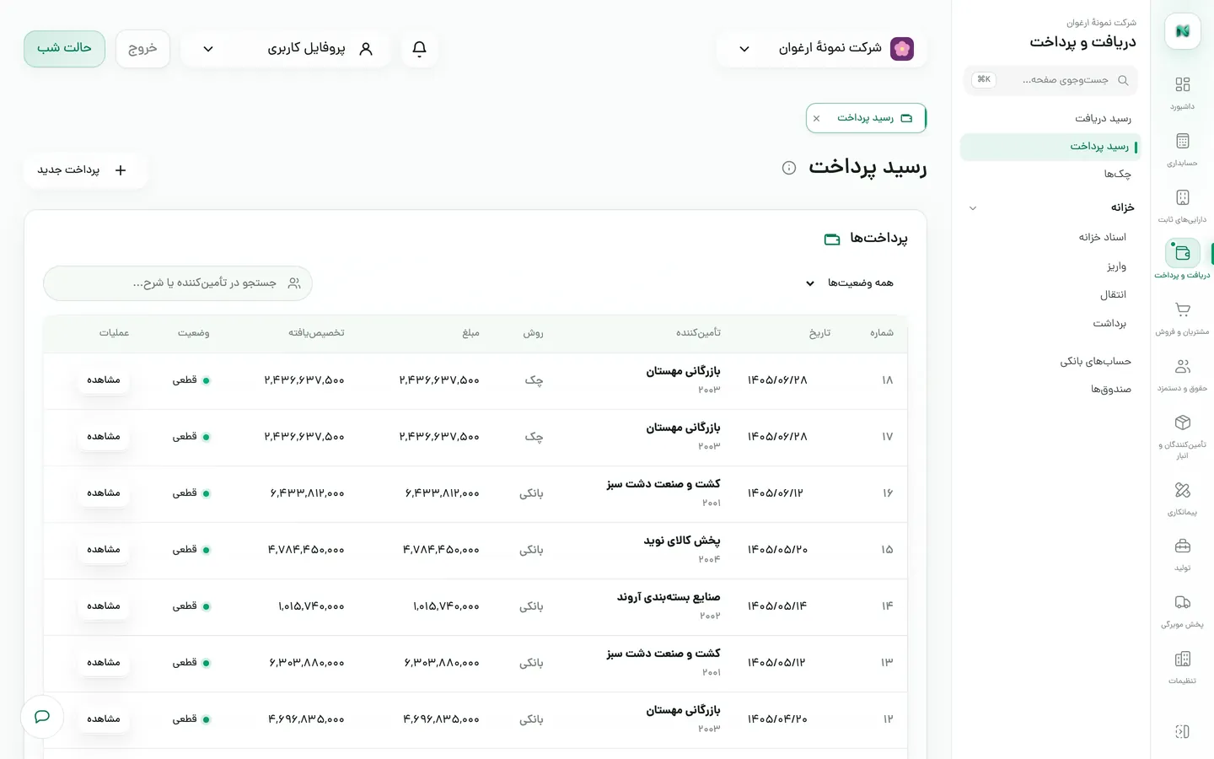Click the info icon beside رسید پرداخت heading
The image size is (1214, 759).
tap(789, 168)
